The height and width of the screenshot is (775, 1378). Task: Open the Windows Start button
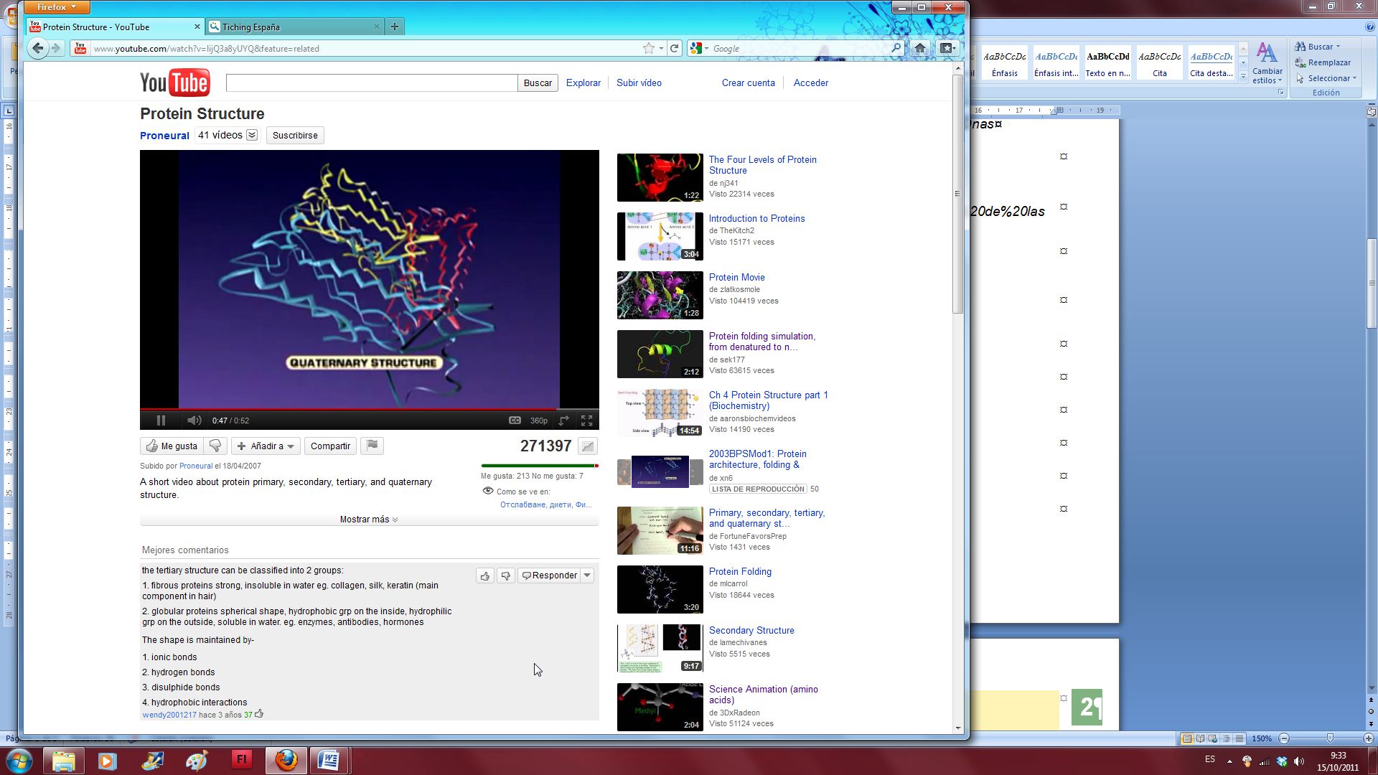[x=19, y=760]
